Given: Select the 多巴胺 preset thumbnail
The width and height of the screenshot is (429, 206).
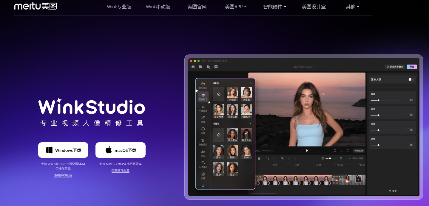Looking at the screenshot, I should coord(246,94).
